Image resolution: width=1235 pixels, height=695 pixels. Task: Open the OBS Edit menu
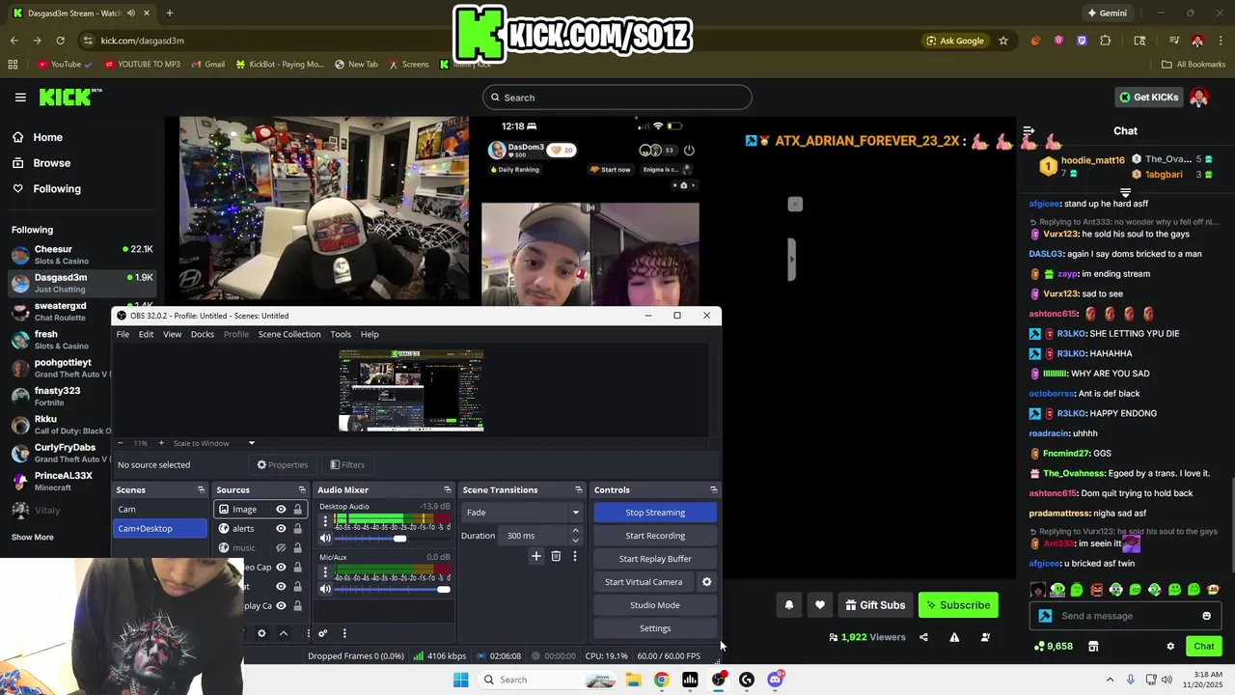point(146,334)
